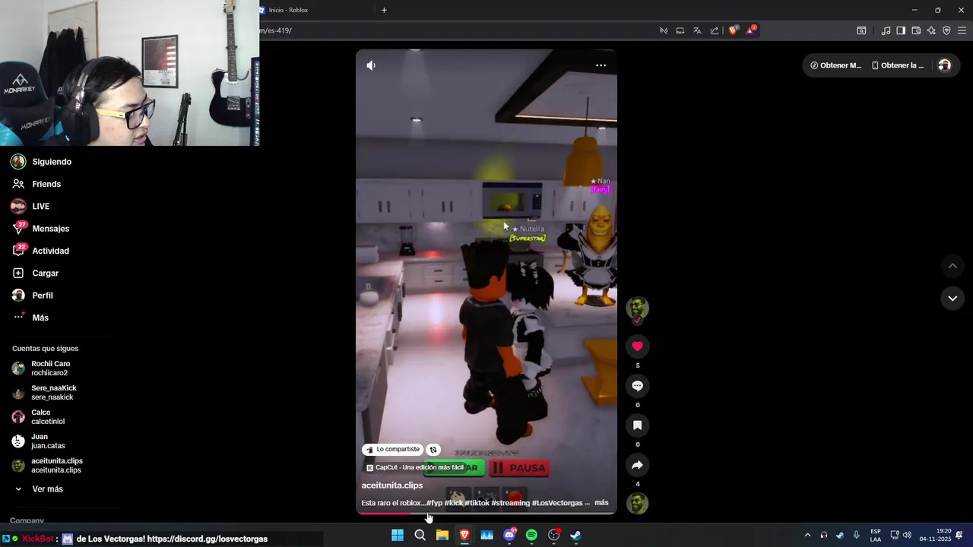Open the comments bubble icon

tap(637, 386)
